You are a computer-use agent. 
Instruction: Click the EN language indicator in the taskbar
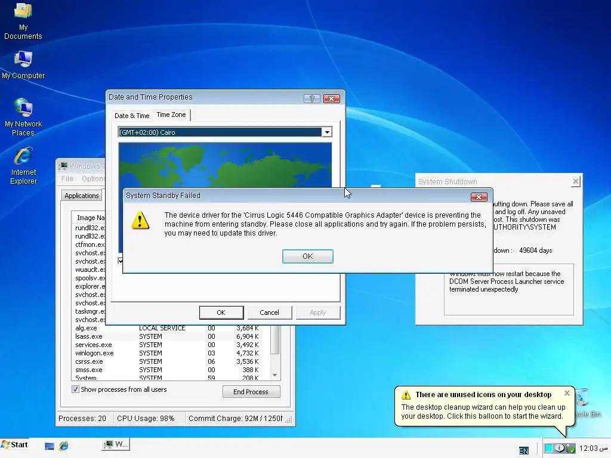[524, 451]
